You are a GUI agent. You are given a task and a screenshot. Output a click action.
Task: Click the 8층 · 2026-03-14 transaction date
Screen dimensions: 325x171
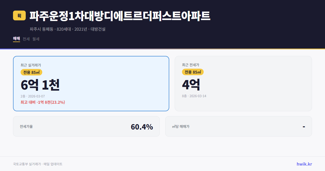click(x=194, y=96)
